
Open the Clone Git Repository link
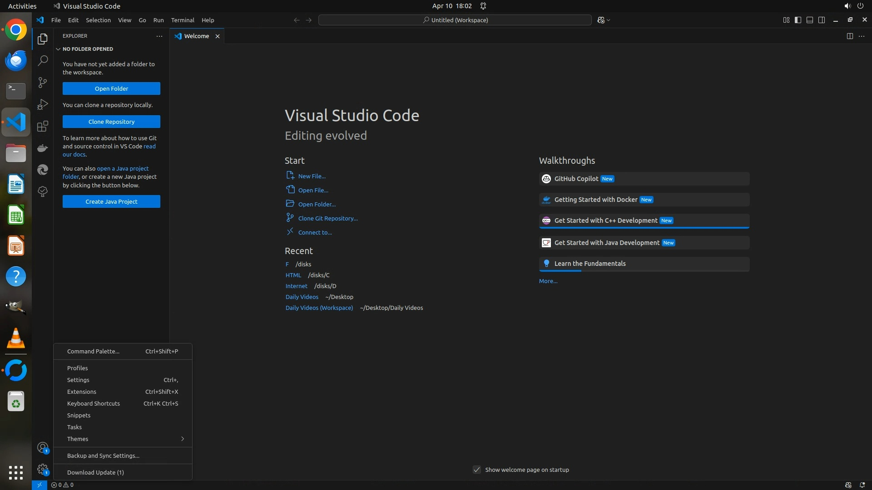327,218
